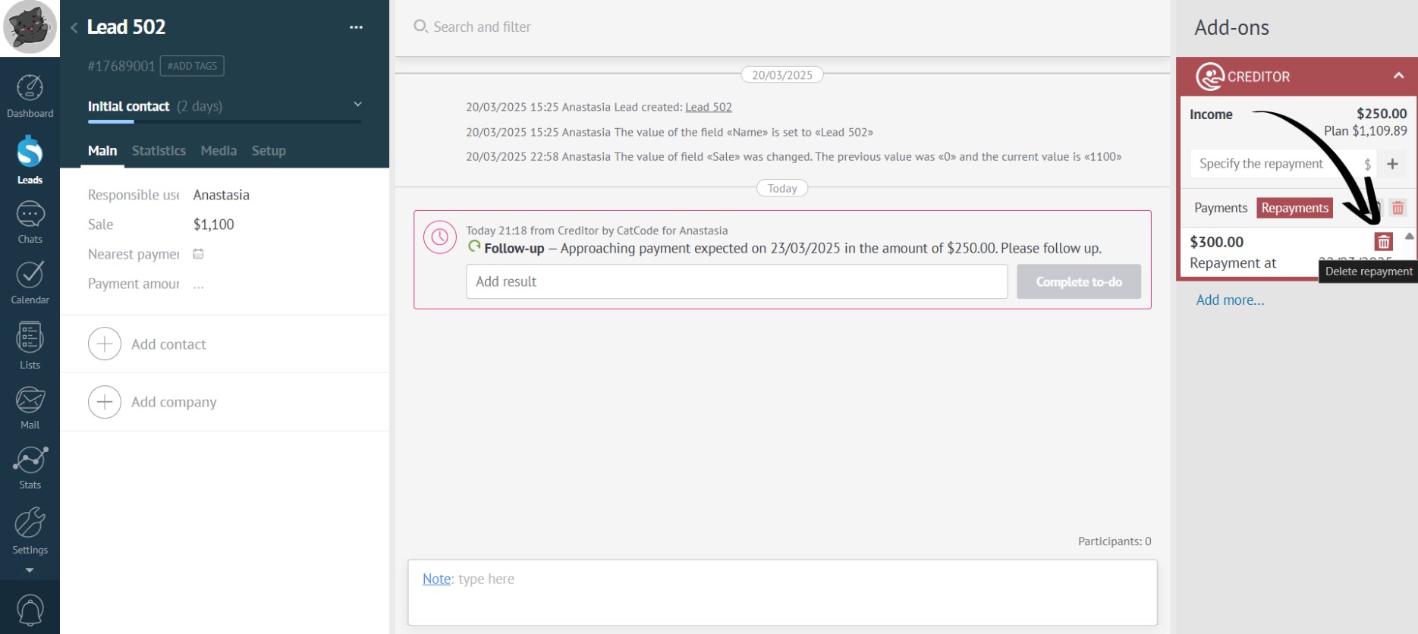
Task: Switch to the Statistics tab
Action: click(159, 151)
